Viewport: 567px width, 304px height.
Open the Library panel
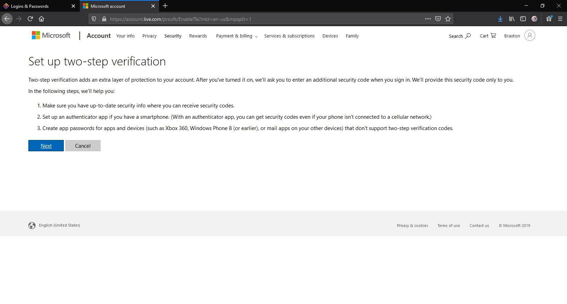coord(512,19)
